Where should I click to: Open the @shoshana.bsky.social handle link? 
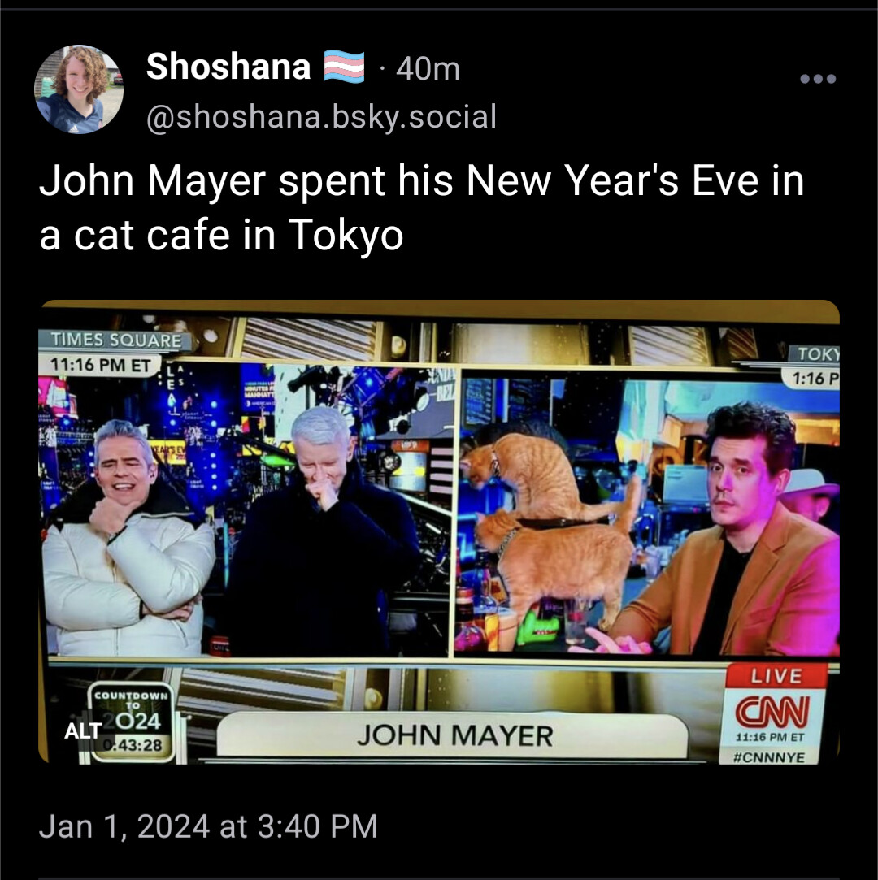point(322,117)
